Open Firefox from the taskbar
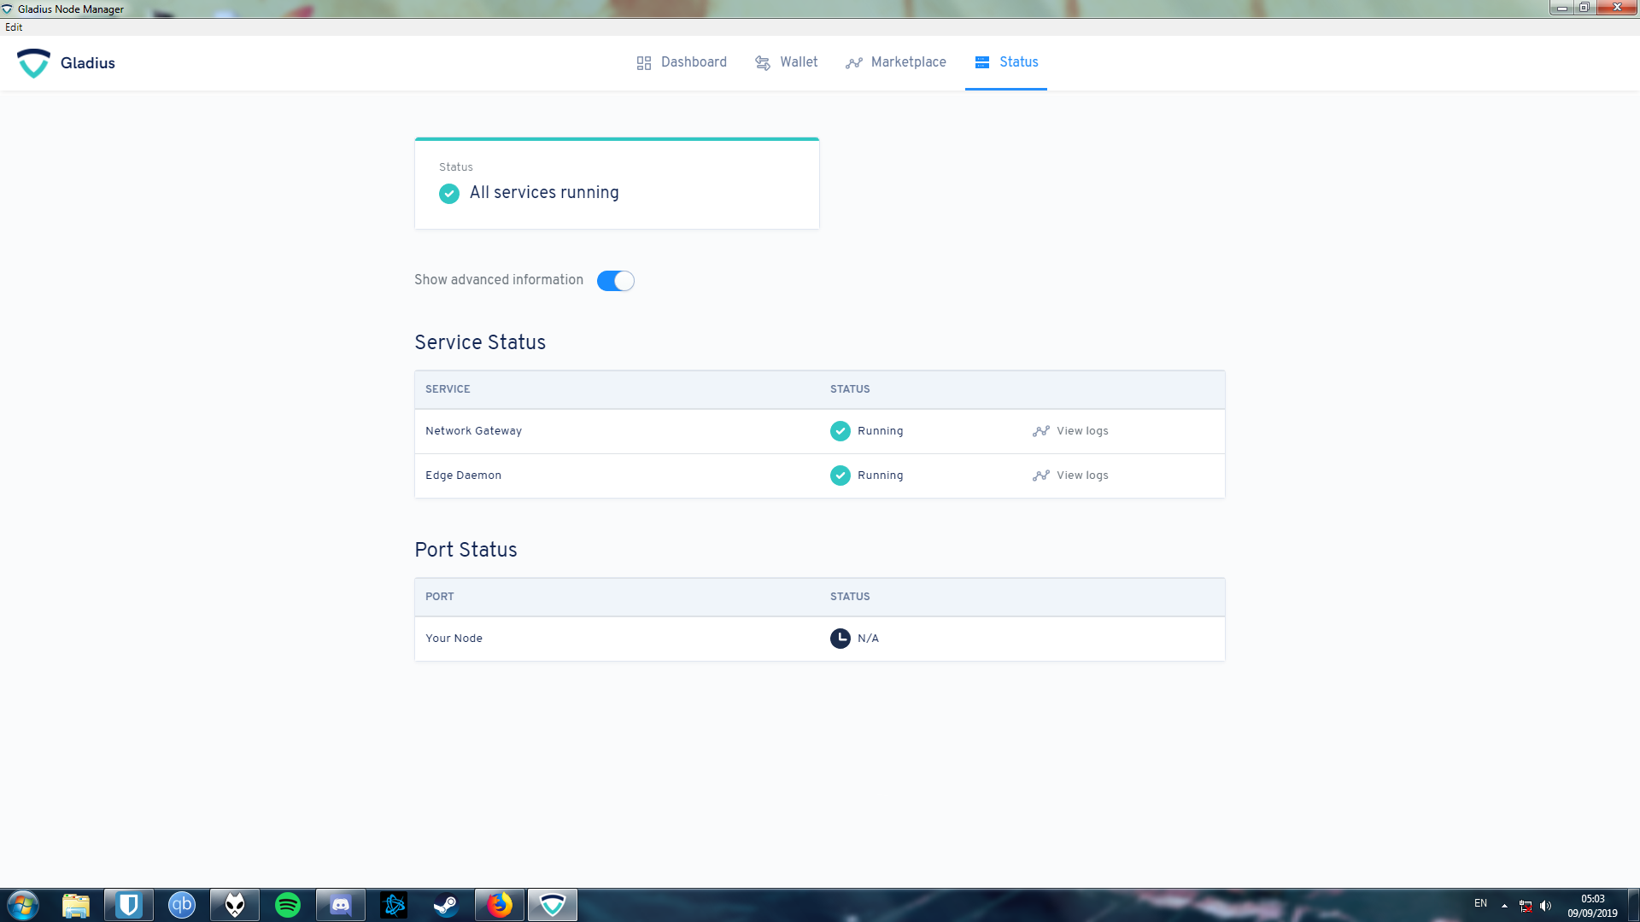This screenshot has height=922, width=1640. (x=500, y=905)
